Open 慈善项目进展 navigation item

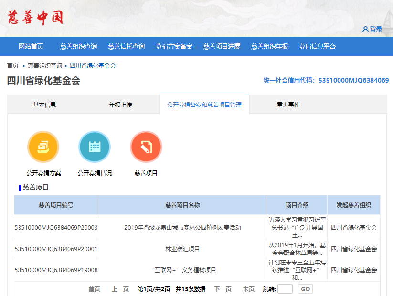222,46
